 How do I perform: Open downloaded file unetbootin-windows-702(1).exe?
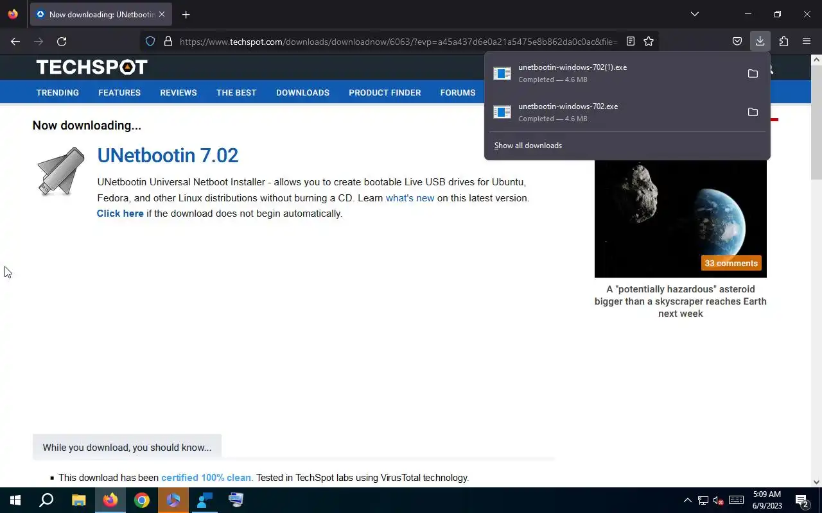pyautogui.click(x=613, y=73)
